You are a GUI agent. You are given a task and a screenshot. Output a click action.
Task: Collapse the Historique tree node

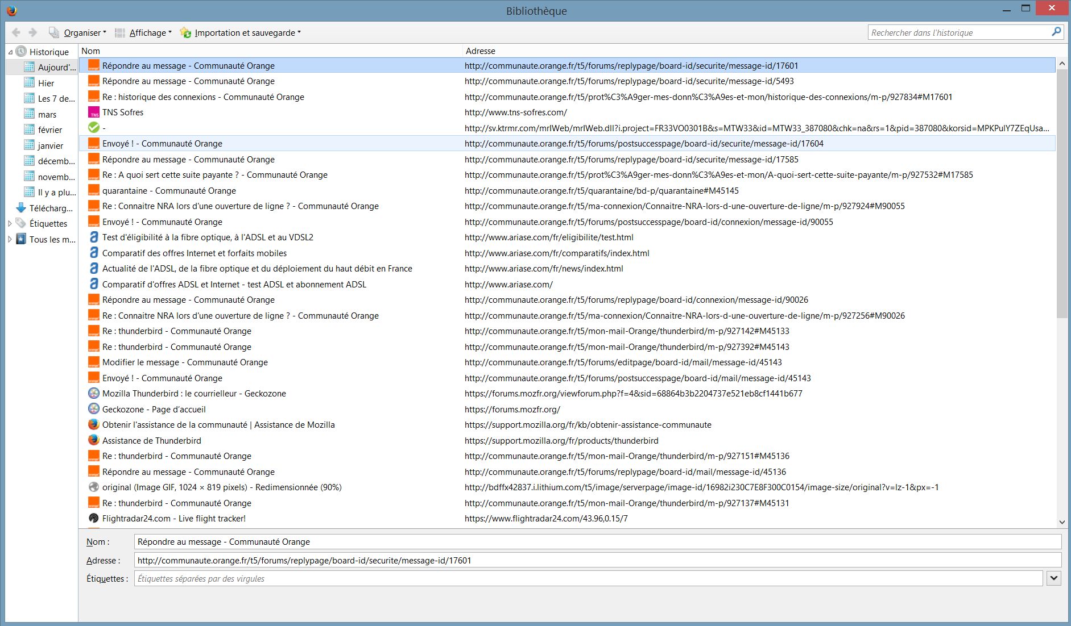tap(10, 52)
